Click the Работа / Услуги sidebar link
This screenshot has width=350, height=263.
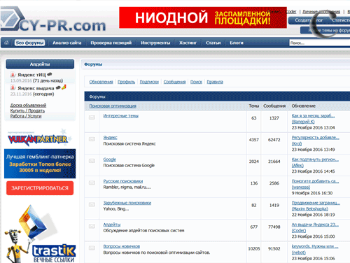tap(26, 116)
